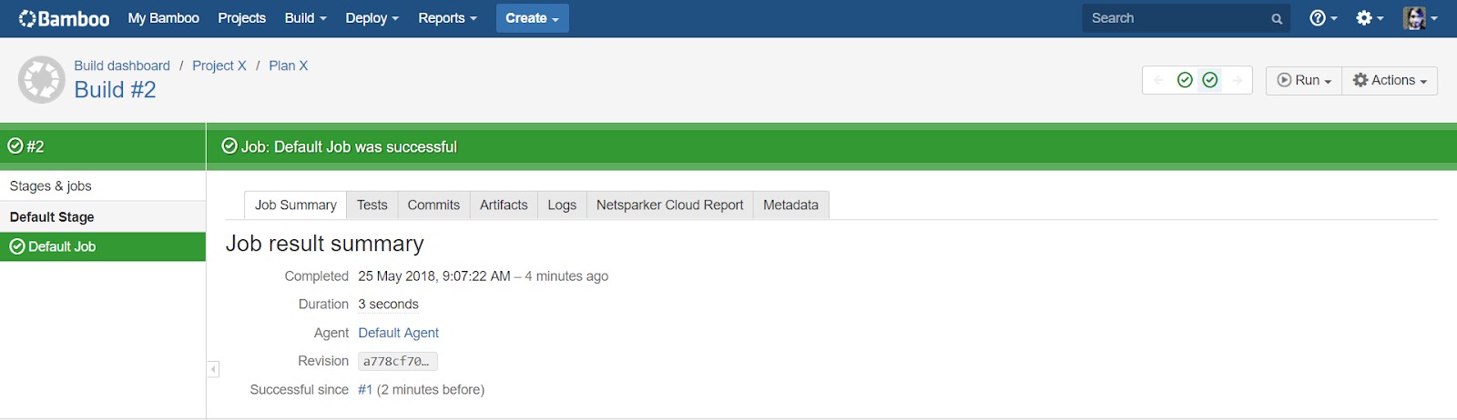Viewport: 1457px width, 420px height.
Task: Switch to the Netsparker Cloud Report tab
Action: pos(669,205)
